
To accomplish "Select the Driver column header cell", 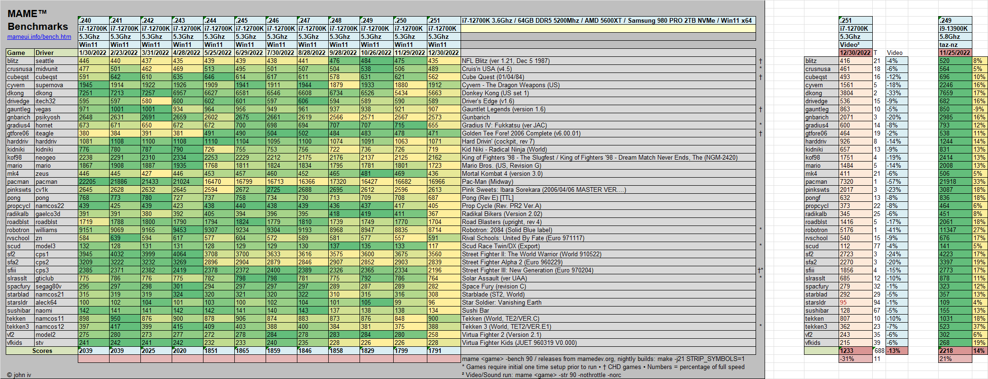I will [x=56, y=53].
